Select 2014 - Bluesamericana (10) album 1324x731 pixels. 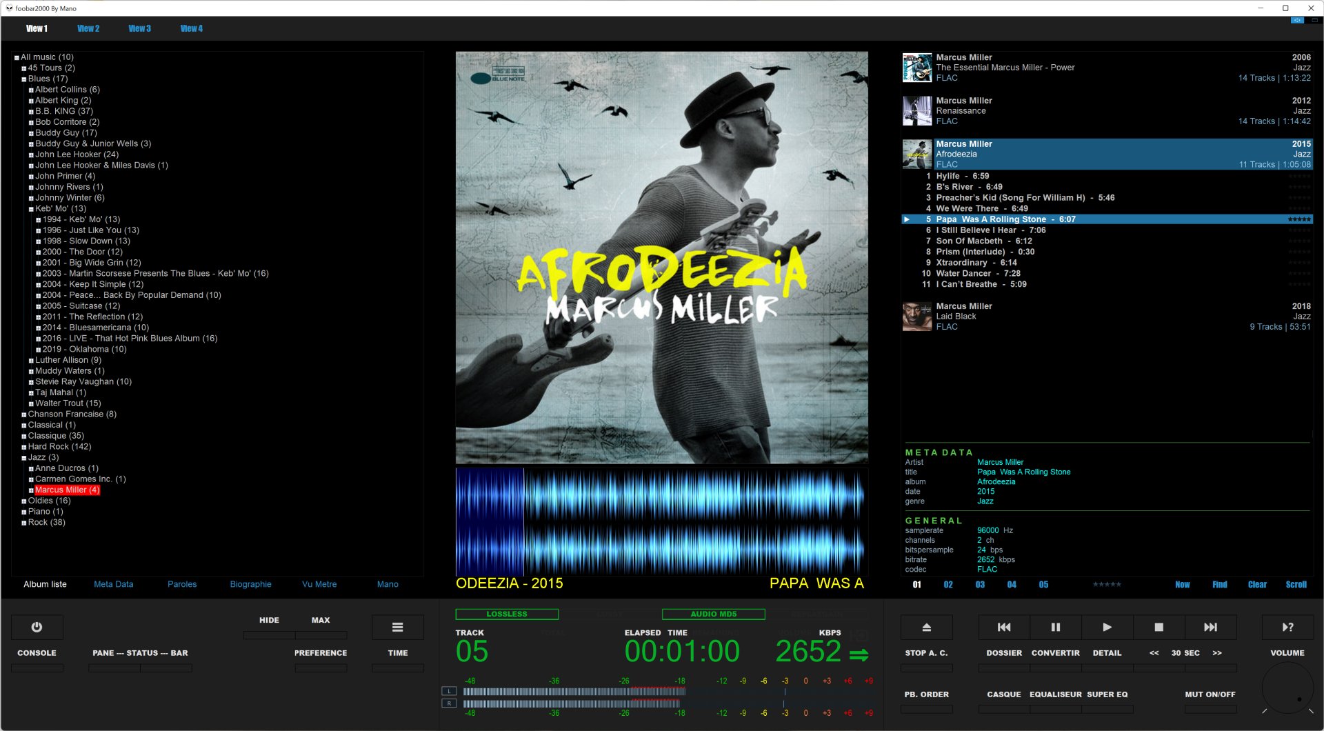tap(96, 328)
